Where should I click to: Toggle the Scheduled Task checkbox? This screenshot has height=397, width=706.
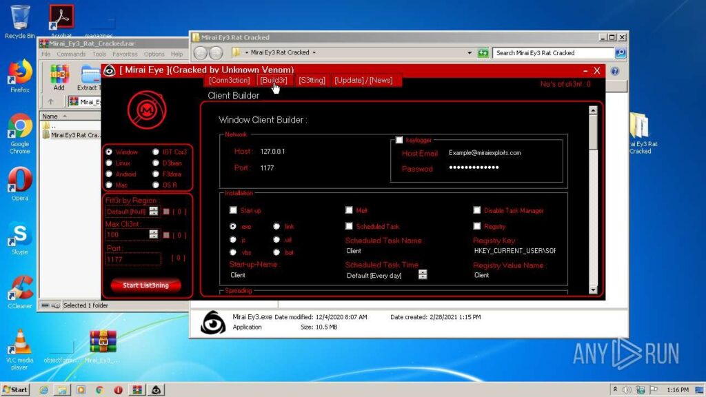pyautogui.click(x=349, y=226)
